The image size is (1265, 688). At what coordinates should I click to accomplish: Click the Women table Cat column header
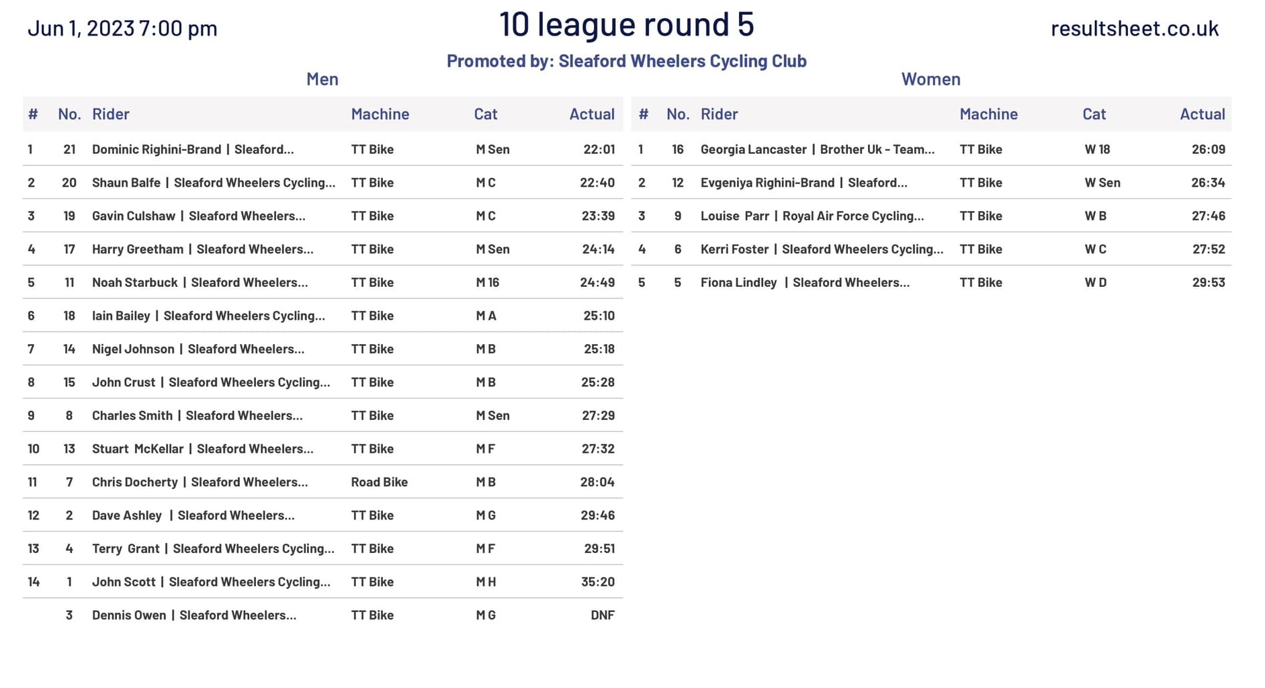(1094, 114)
